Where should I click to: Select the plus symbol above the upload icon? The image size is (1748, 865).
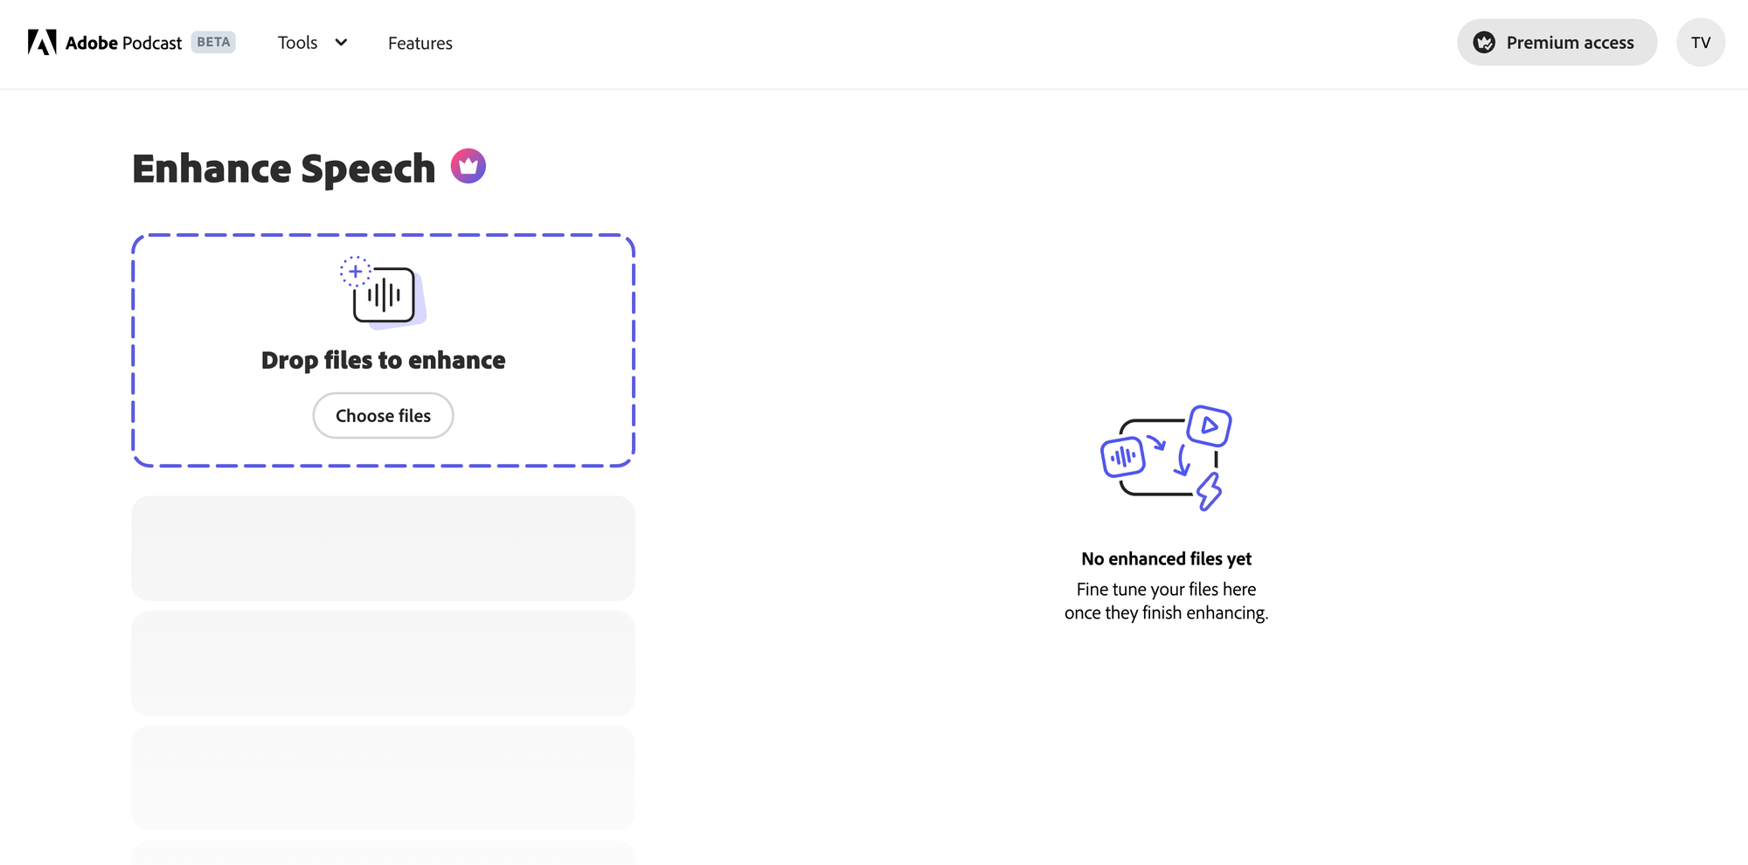point(355,272)
